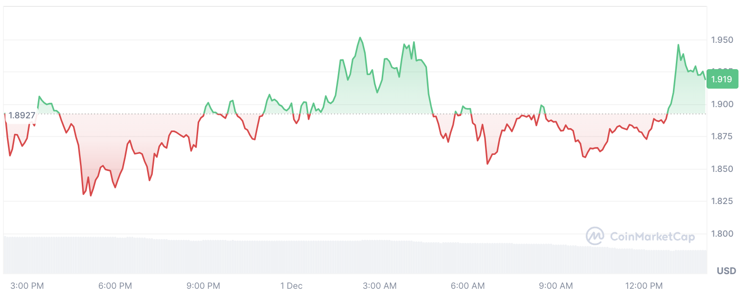Click the 6:00 AM time axis label
Image resolution: width=745 pixels, height=299 pixels.
click(468, 286)
